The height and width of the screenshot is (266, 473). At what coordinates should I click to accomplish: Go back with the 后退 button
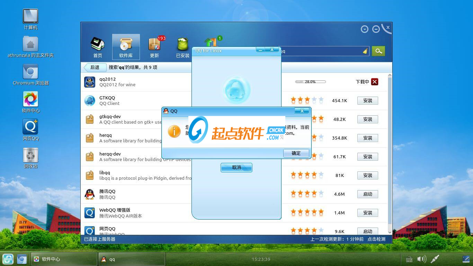(x=95, y=67)
